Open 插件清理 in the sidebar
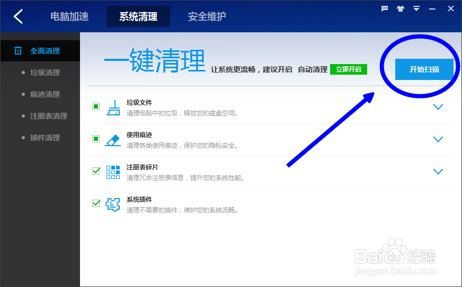Screen dimensions: 462x287 [45, 138]
